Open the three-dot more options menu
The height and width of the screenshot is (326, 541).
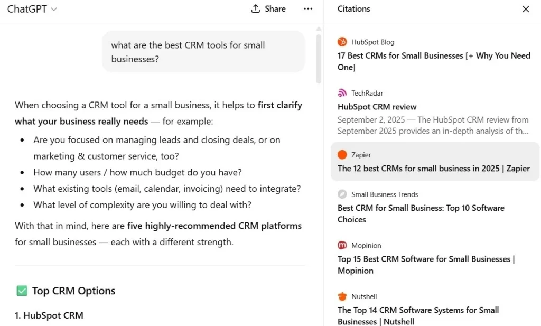point(308,9)
